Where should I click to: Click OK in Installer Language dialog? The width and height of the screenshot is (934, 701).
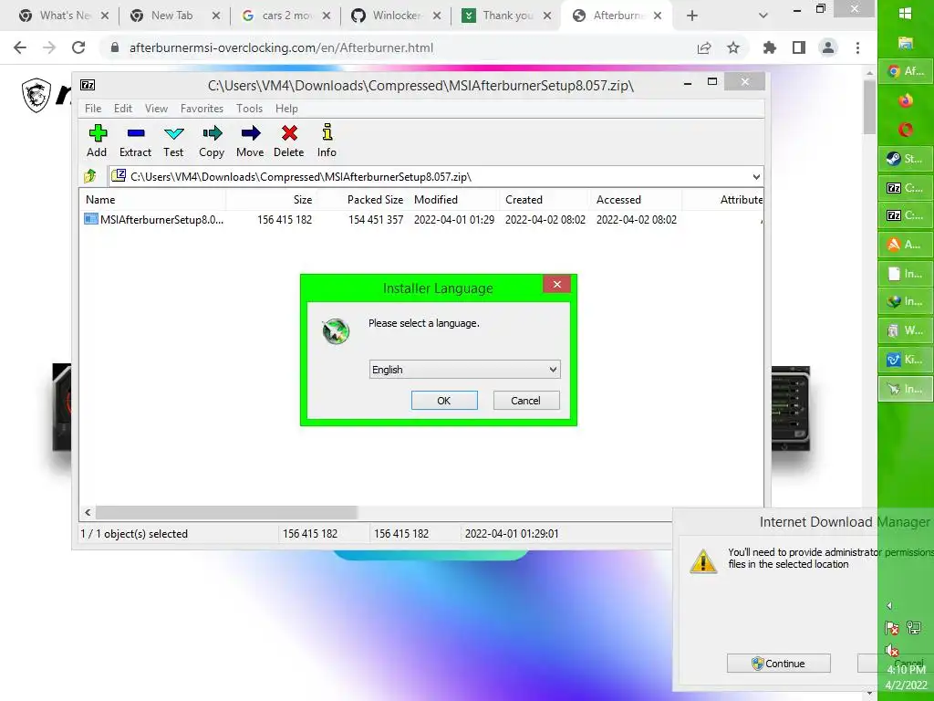444,401
